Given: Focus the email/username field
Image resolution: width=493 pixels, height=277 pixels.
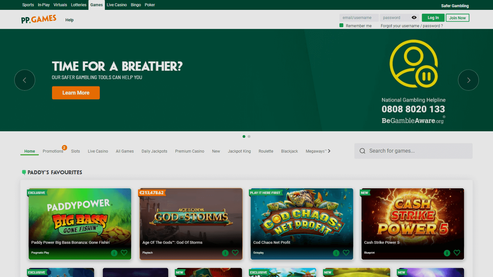Looking at the screenshot, I should (359, 18).
